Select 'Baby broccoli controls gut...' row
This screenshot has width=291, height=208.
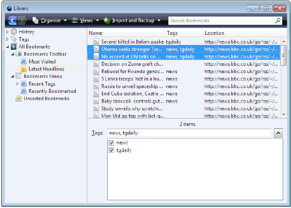[184, 101]
